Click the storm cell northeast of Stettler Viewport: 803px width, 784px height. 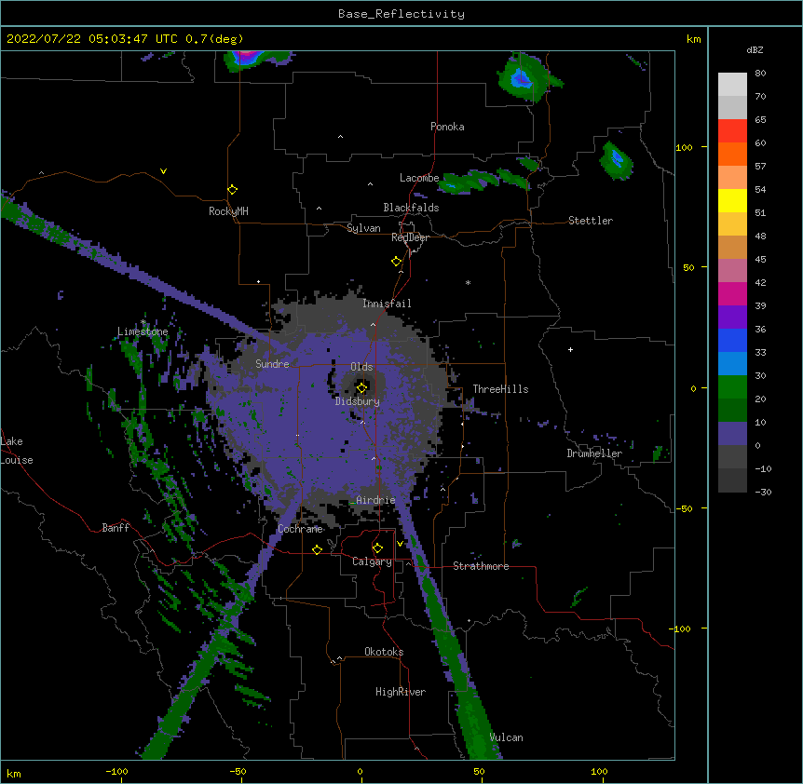(x=616, y=160)
